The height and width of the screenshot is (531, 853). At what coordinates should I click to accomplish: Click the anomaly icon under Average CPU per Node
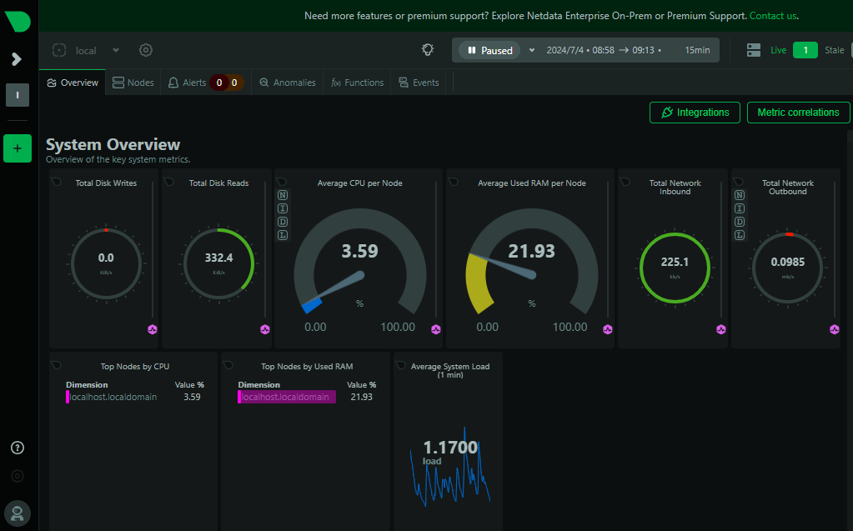click(436, 329)
